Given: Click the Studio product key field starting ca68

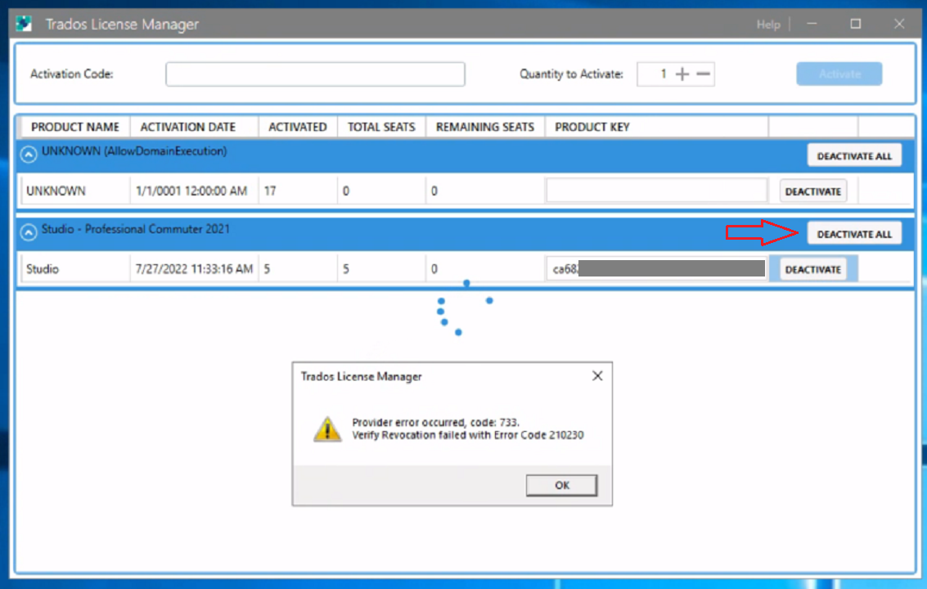Looking at the screenshot, I should pos(656,269).
